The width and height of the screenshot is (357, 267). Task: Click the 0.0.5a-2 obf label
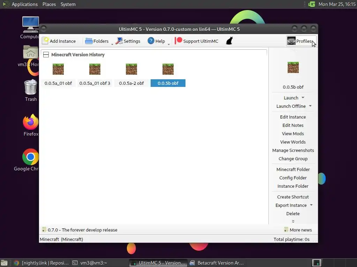[131, 83]
